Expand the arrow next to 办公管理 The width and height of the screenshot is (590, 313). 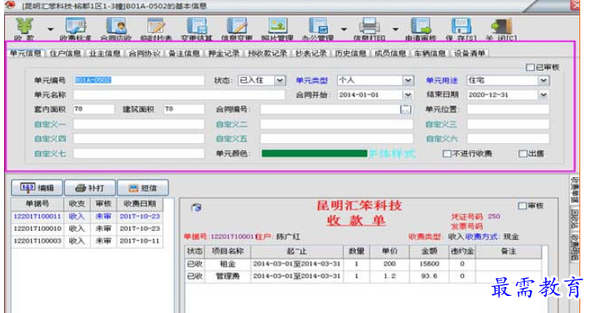pos(344,29)
